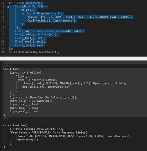Click 'Substitute(' at top of the log pane
147x151 pixels.
(x=12, y=69)
